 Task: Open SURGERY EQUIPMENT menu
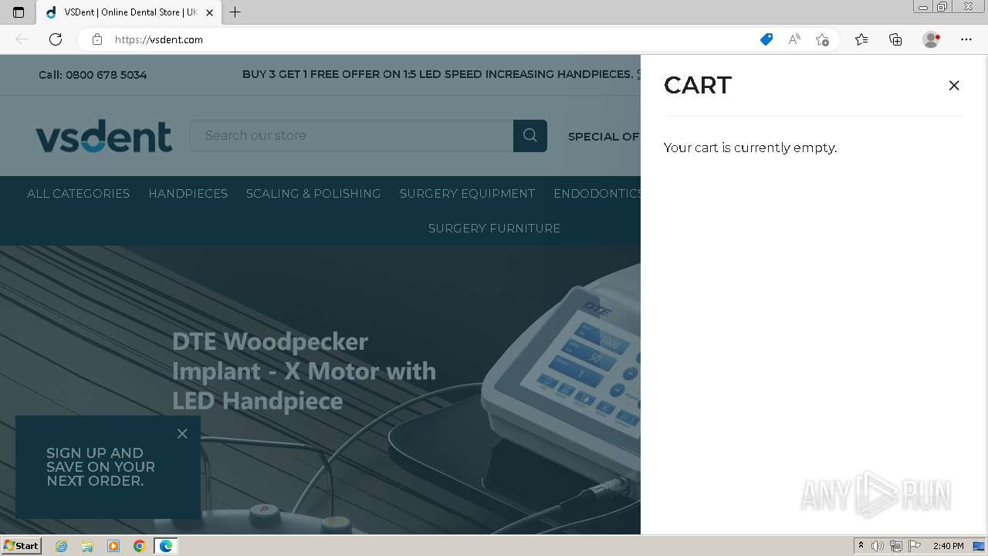pos(467,194)
